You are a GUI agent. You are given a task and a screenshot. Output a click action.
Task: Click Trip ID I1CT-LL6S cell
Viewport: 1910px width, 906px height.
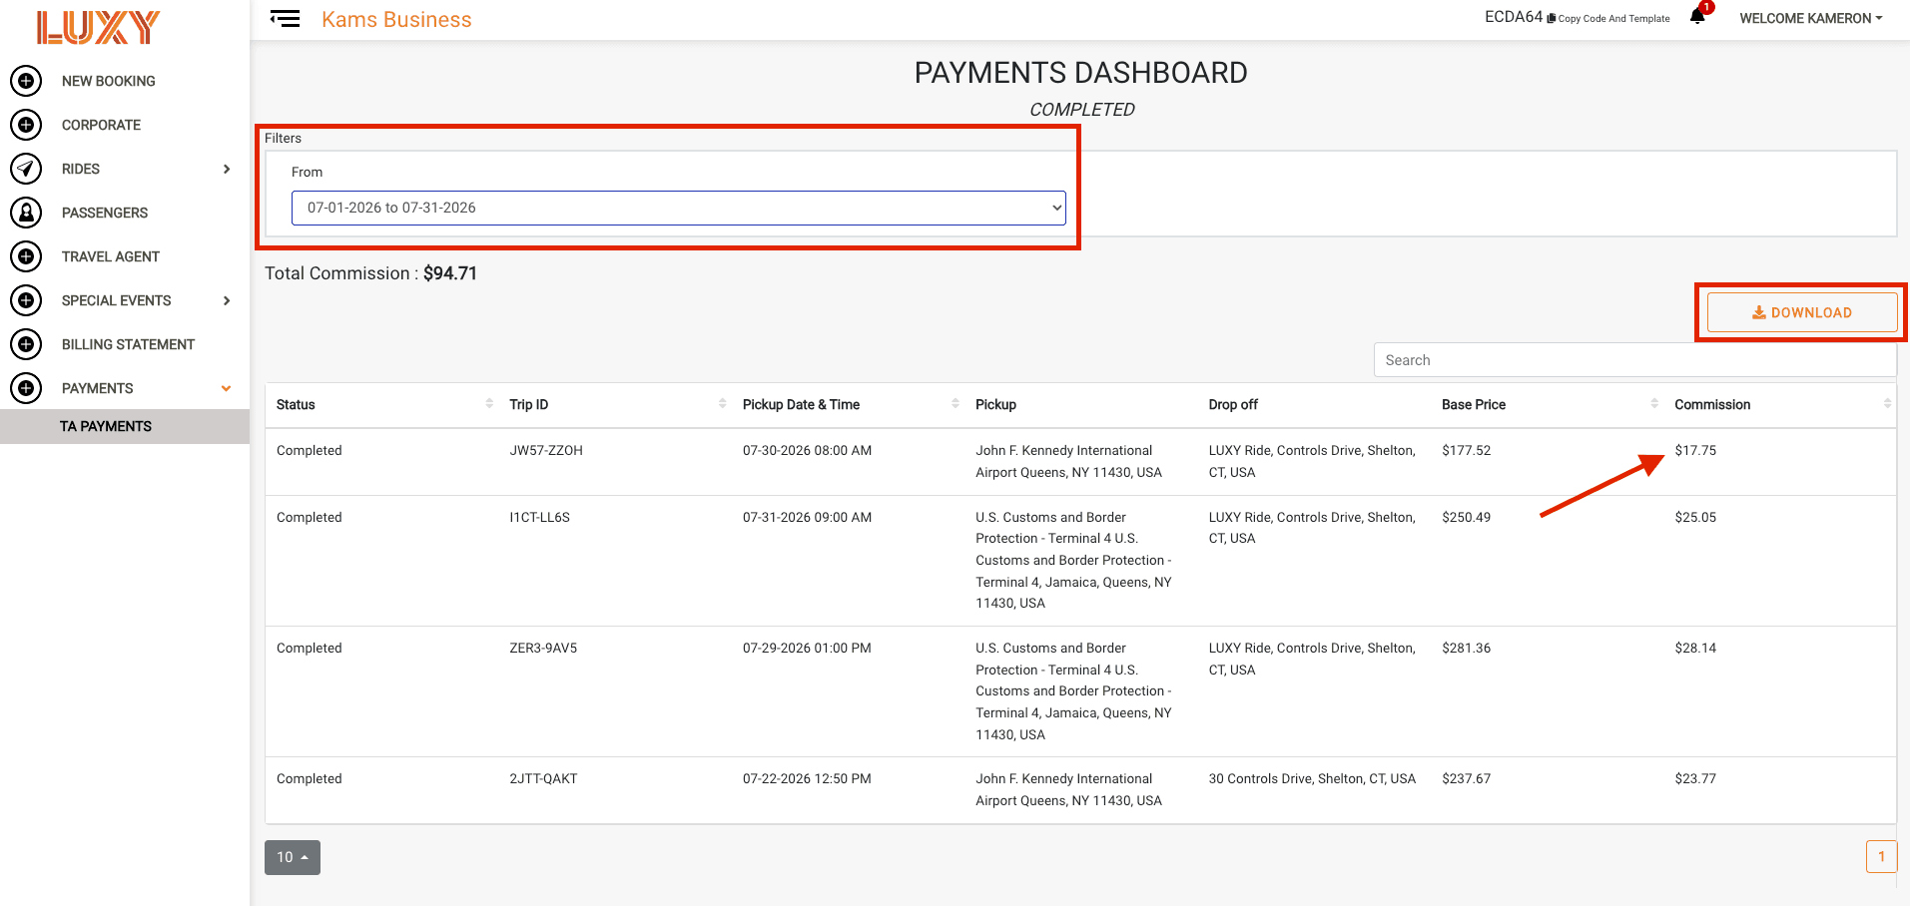click(x=539, y=517)
